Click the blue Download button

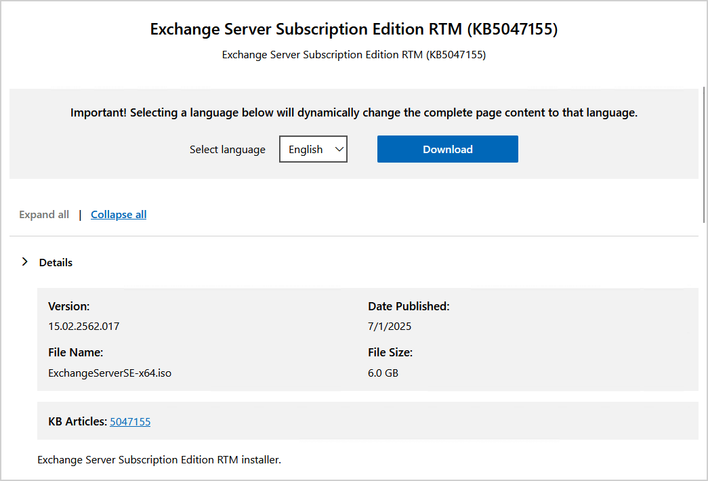[447, 149]
